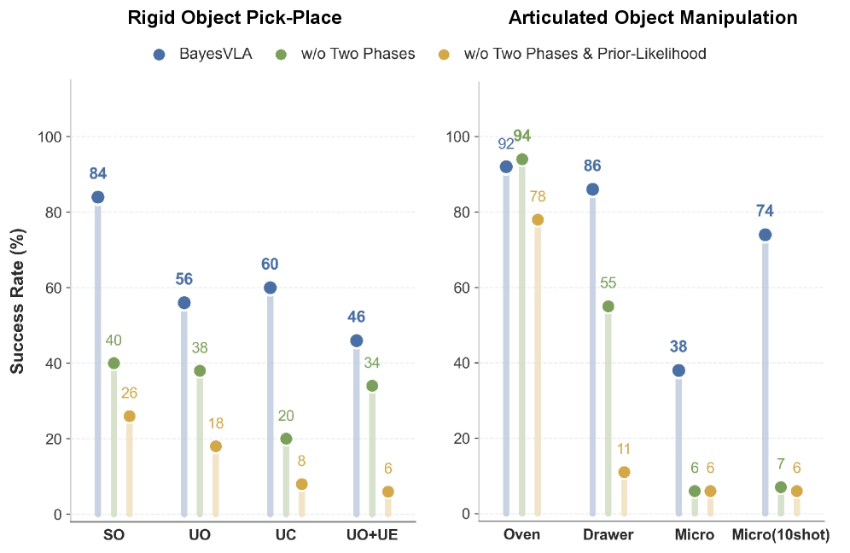Click the 'Drawer' x-axis category label

[x=608, y=535]
